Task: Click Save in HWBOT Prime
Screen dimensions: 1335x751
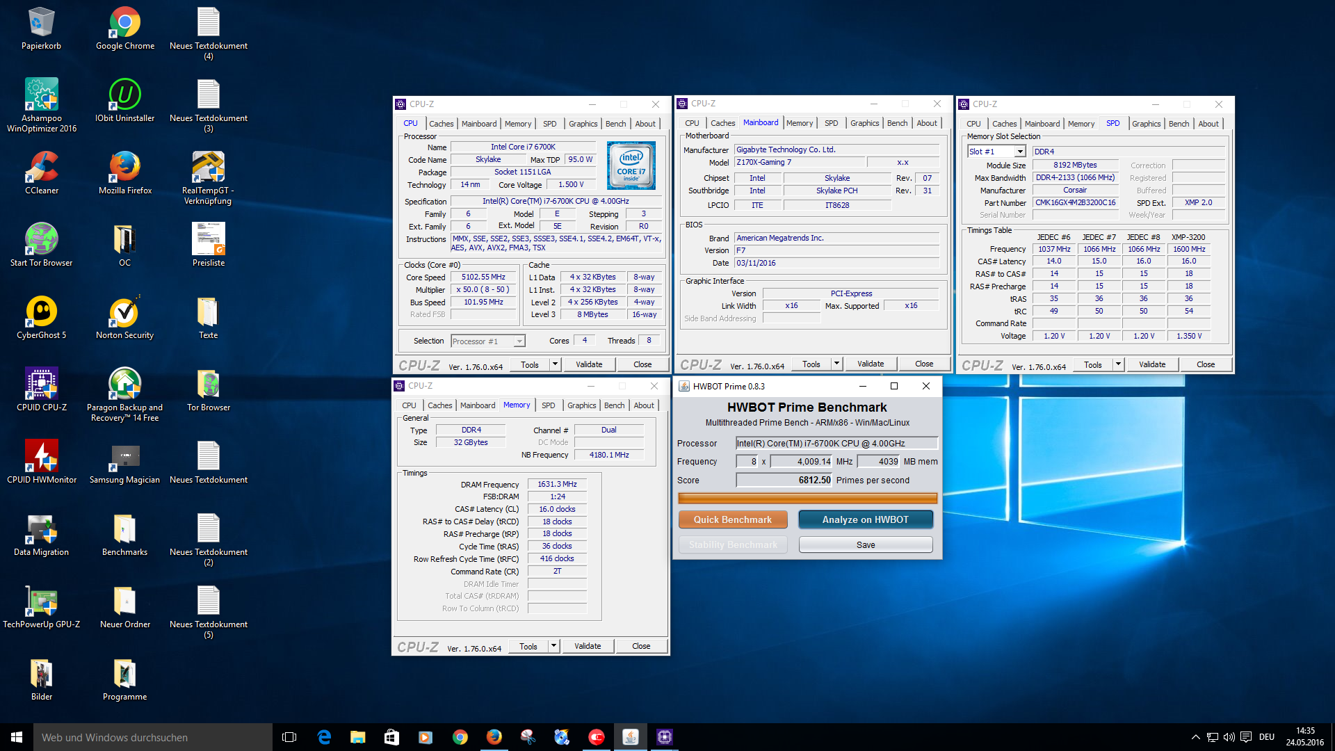Action: (866, 544)
